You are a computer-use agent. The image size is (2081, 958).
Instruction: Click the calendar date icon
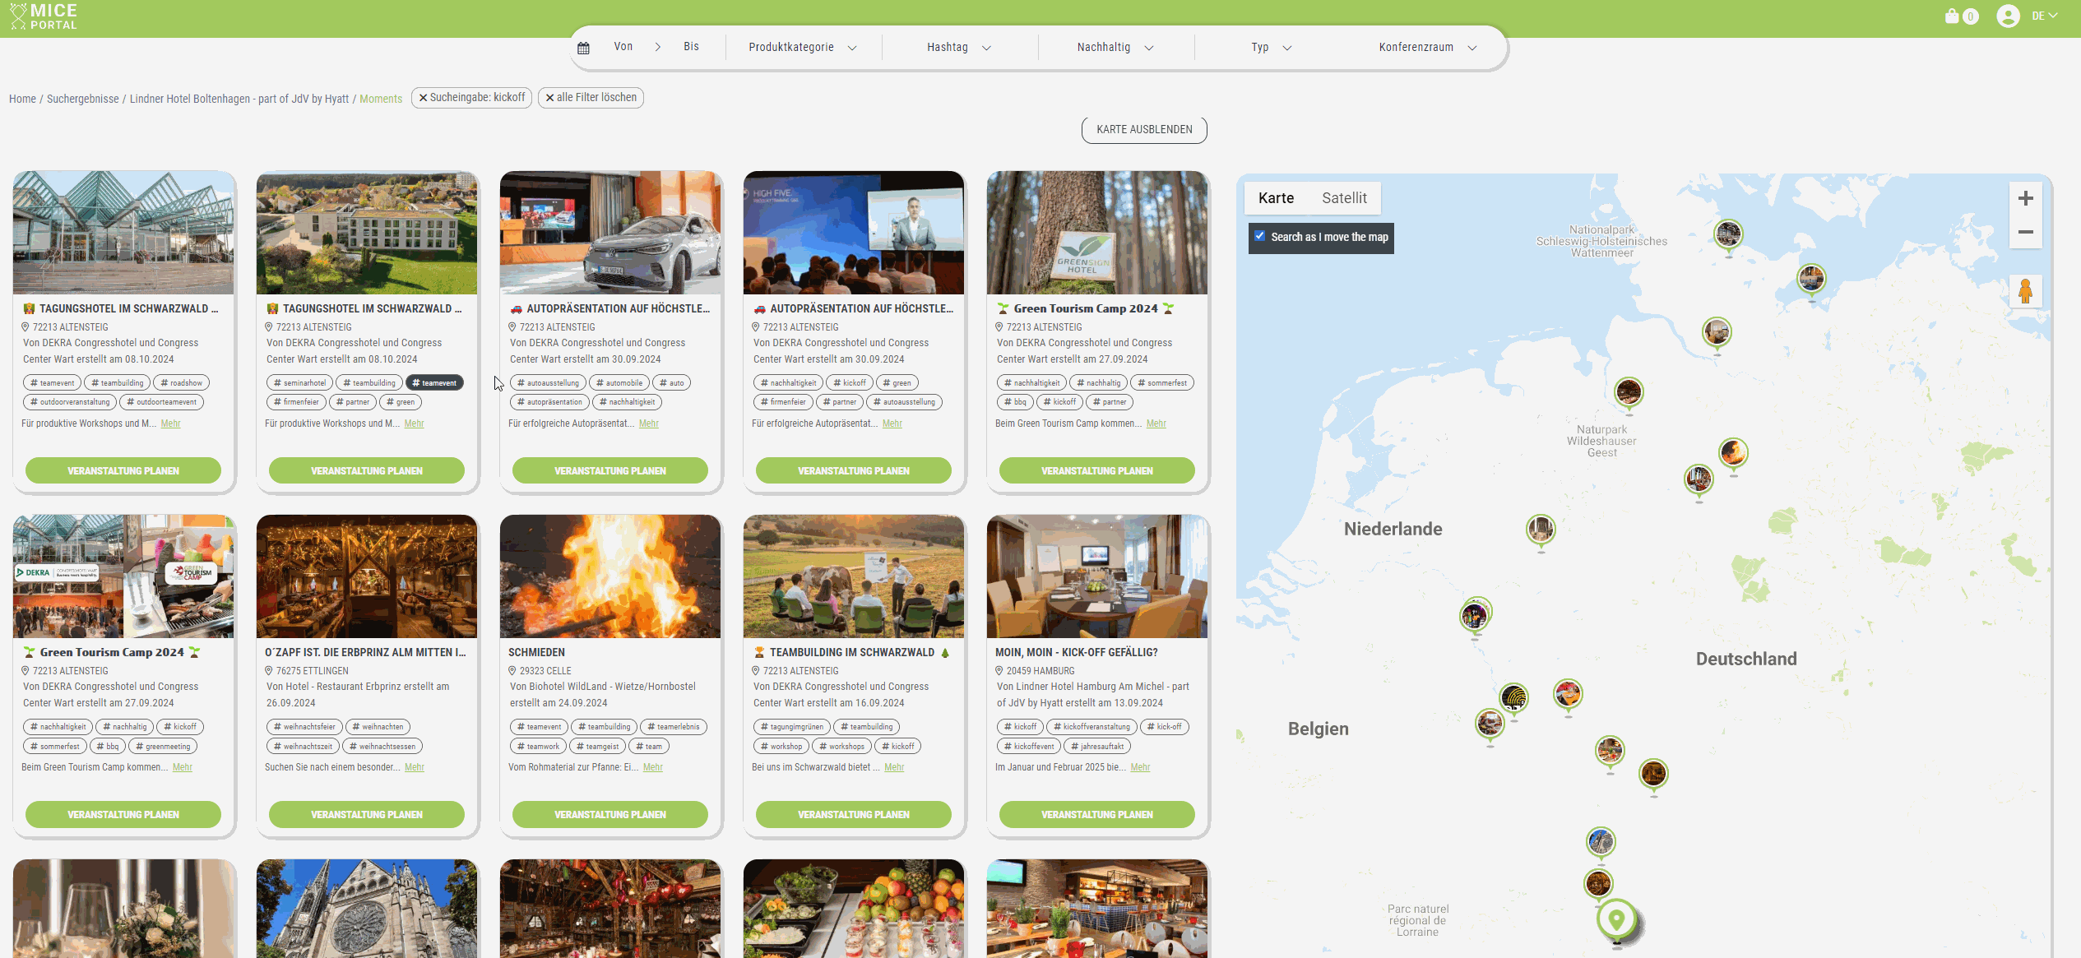pos(583,48)
